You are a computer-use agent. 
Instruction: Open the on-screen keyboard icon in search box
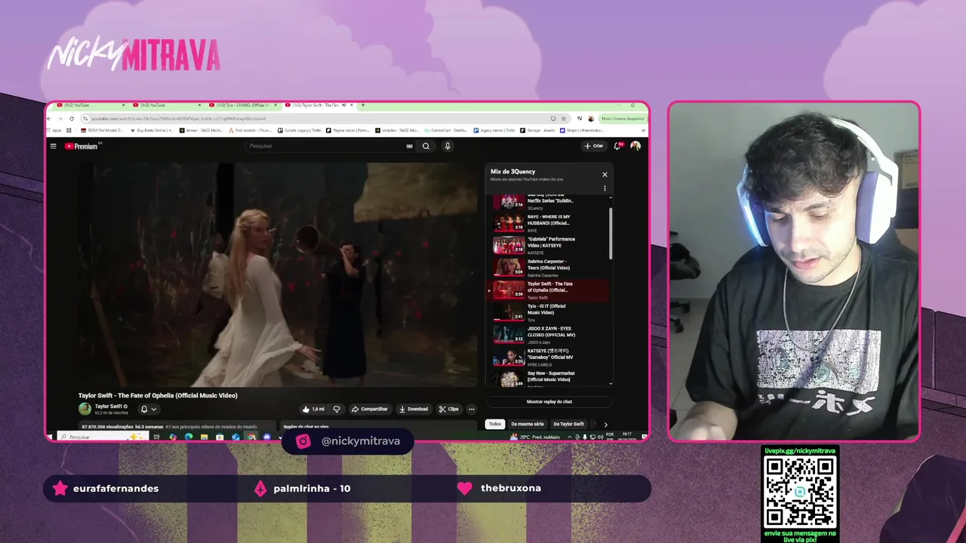pos(410,146)
